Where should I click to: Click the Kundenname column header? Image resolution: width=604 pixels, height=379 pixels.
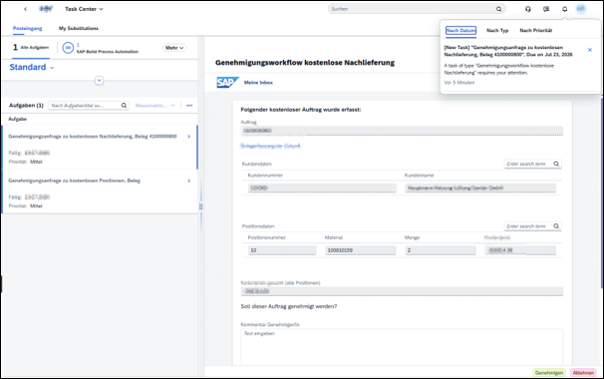click(419, 176)
